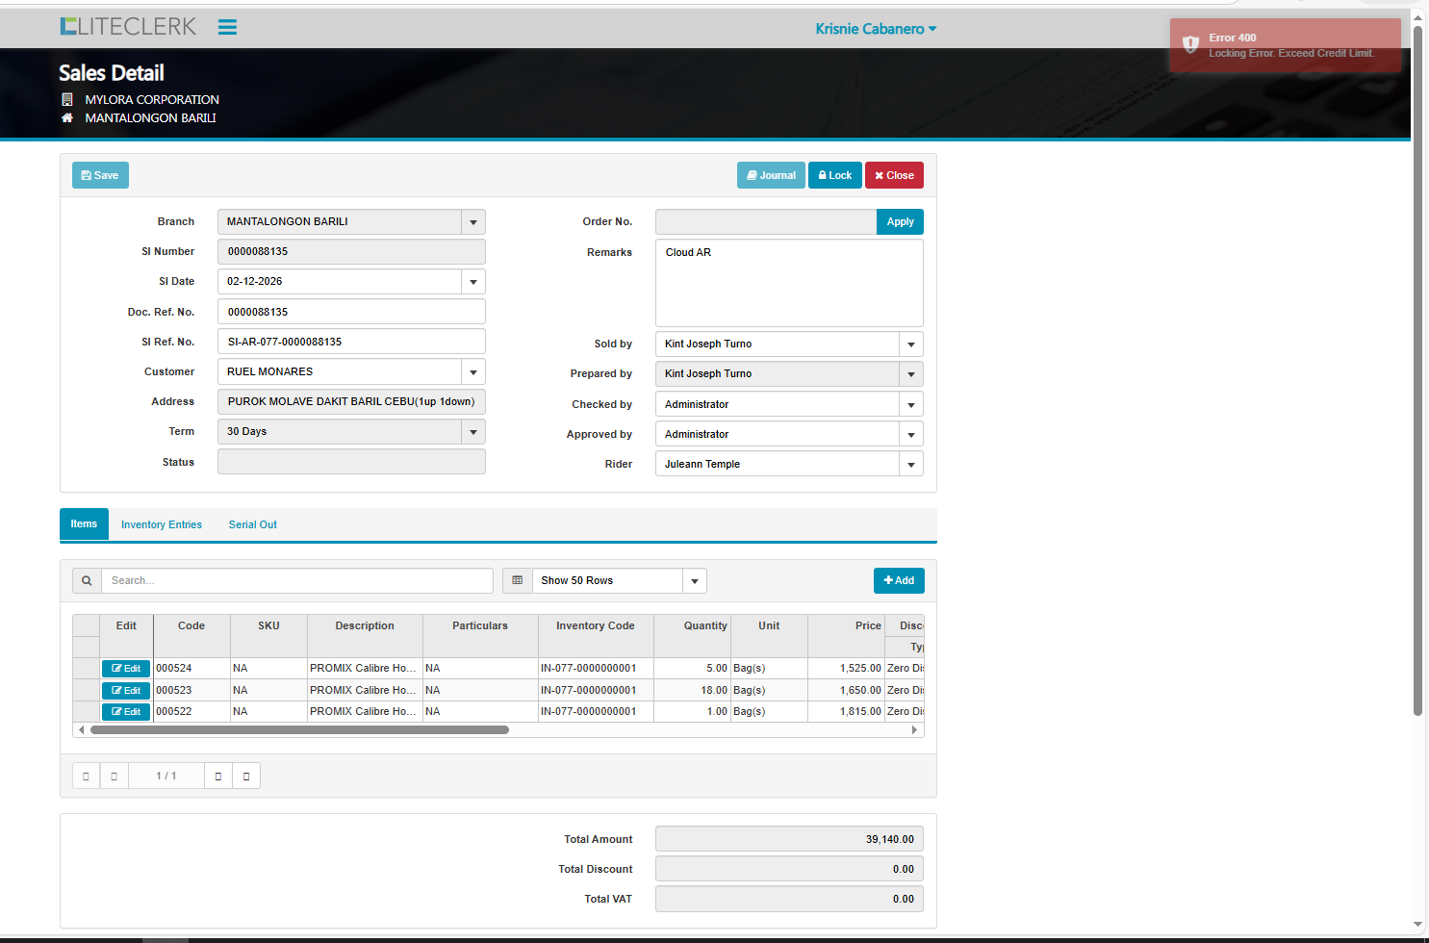
Task: Edit the item row with code 000524
Action: pos(126,669)
